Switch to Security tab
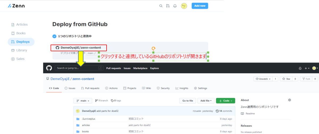The width and height of the screenshot is (319, 134). (163, 88)
